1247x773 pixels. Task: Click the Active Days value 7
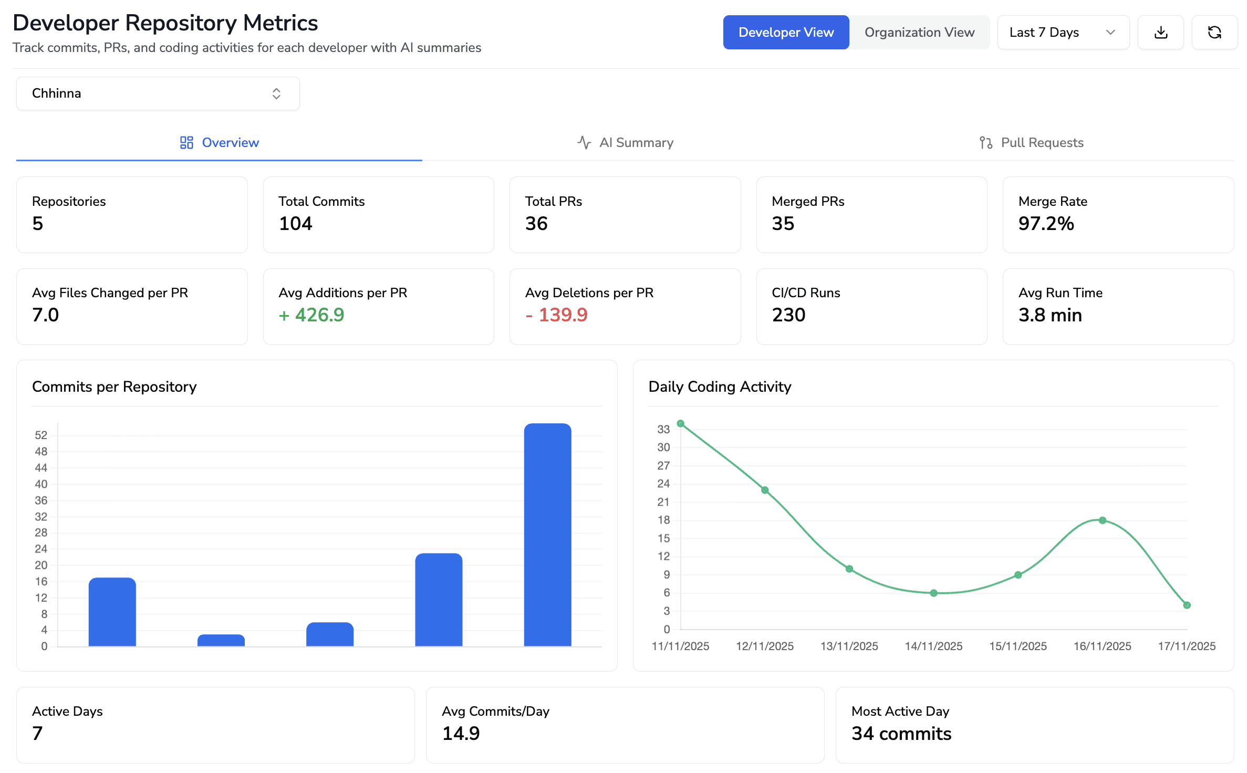38,734
